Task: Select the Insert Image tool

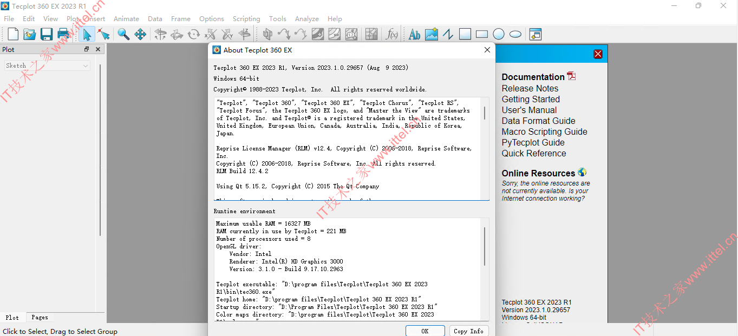Action: click(x=432, y=34)
